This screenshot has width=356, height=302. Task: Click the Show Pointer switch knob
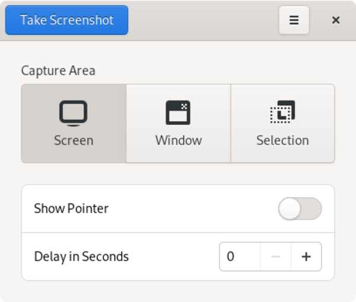click(290, 209)
